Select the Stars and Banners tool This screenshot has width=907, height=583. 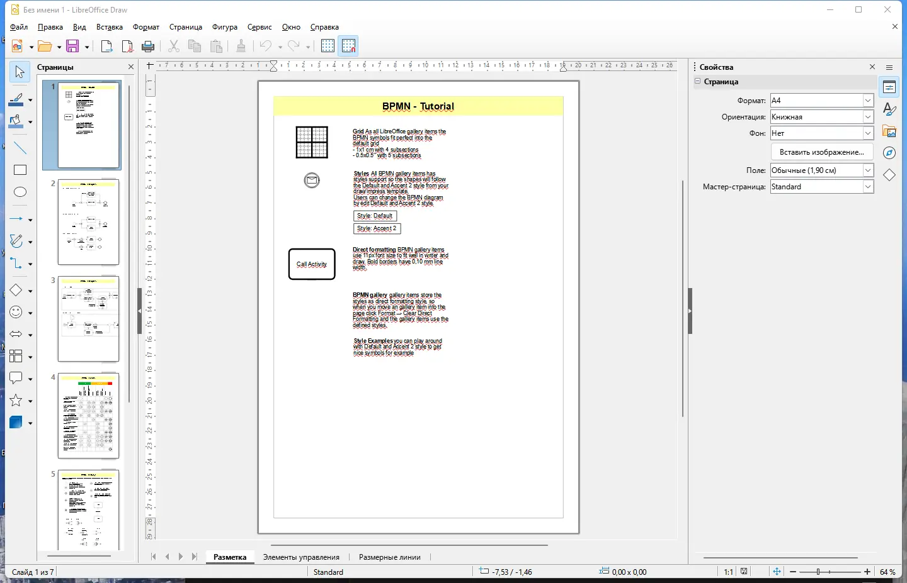[16, 401]
